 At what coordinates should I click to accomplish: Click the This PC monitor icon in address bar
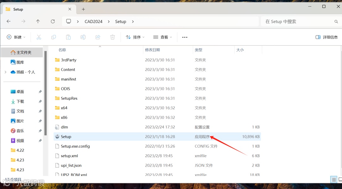click(68, 21)
